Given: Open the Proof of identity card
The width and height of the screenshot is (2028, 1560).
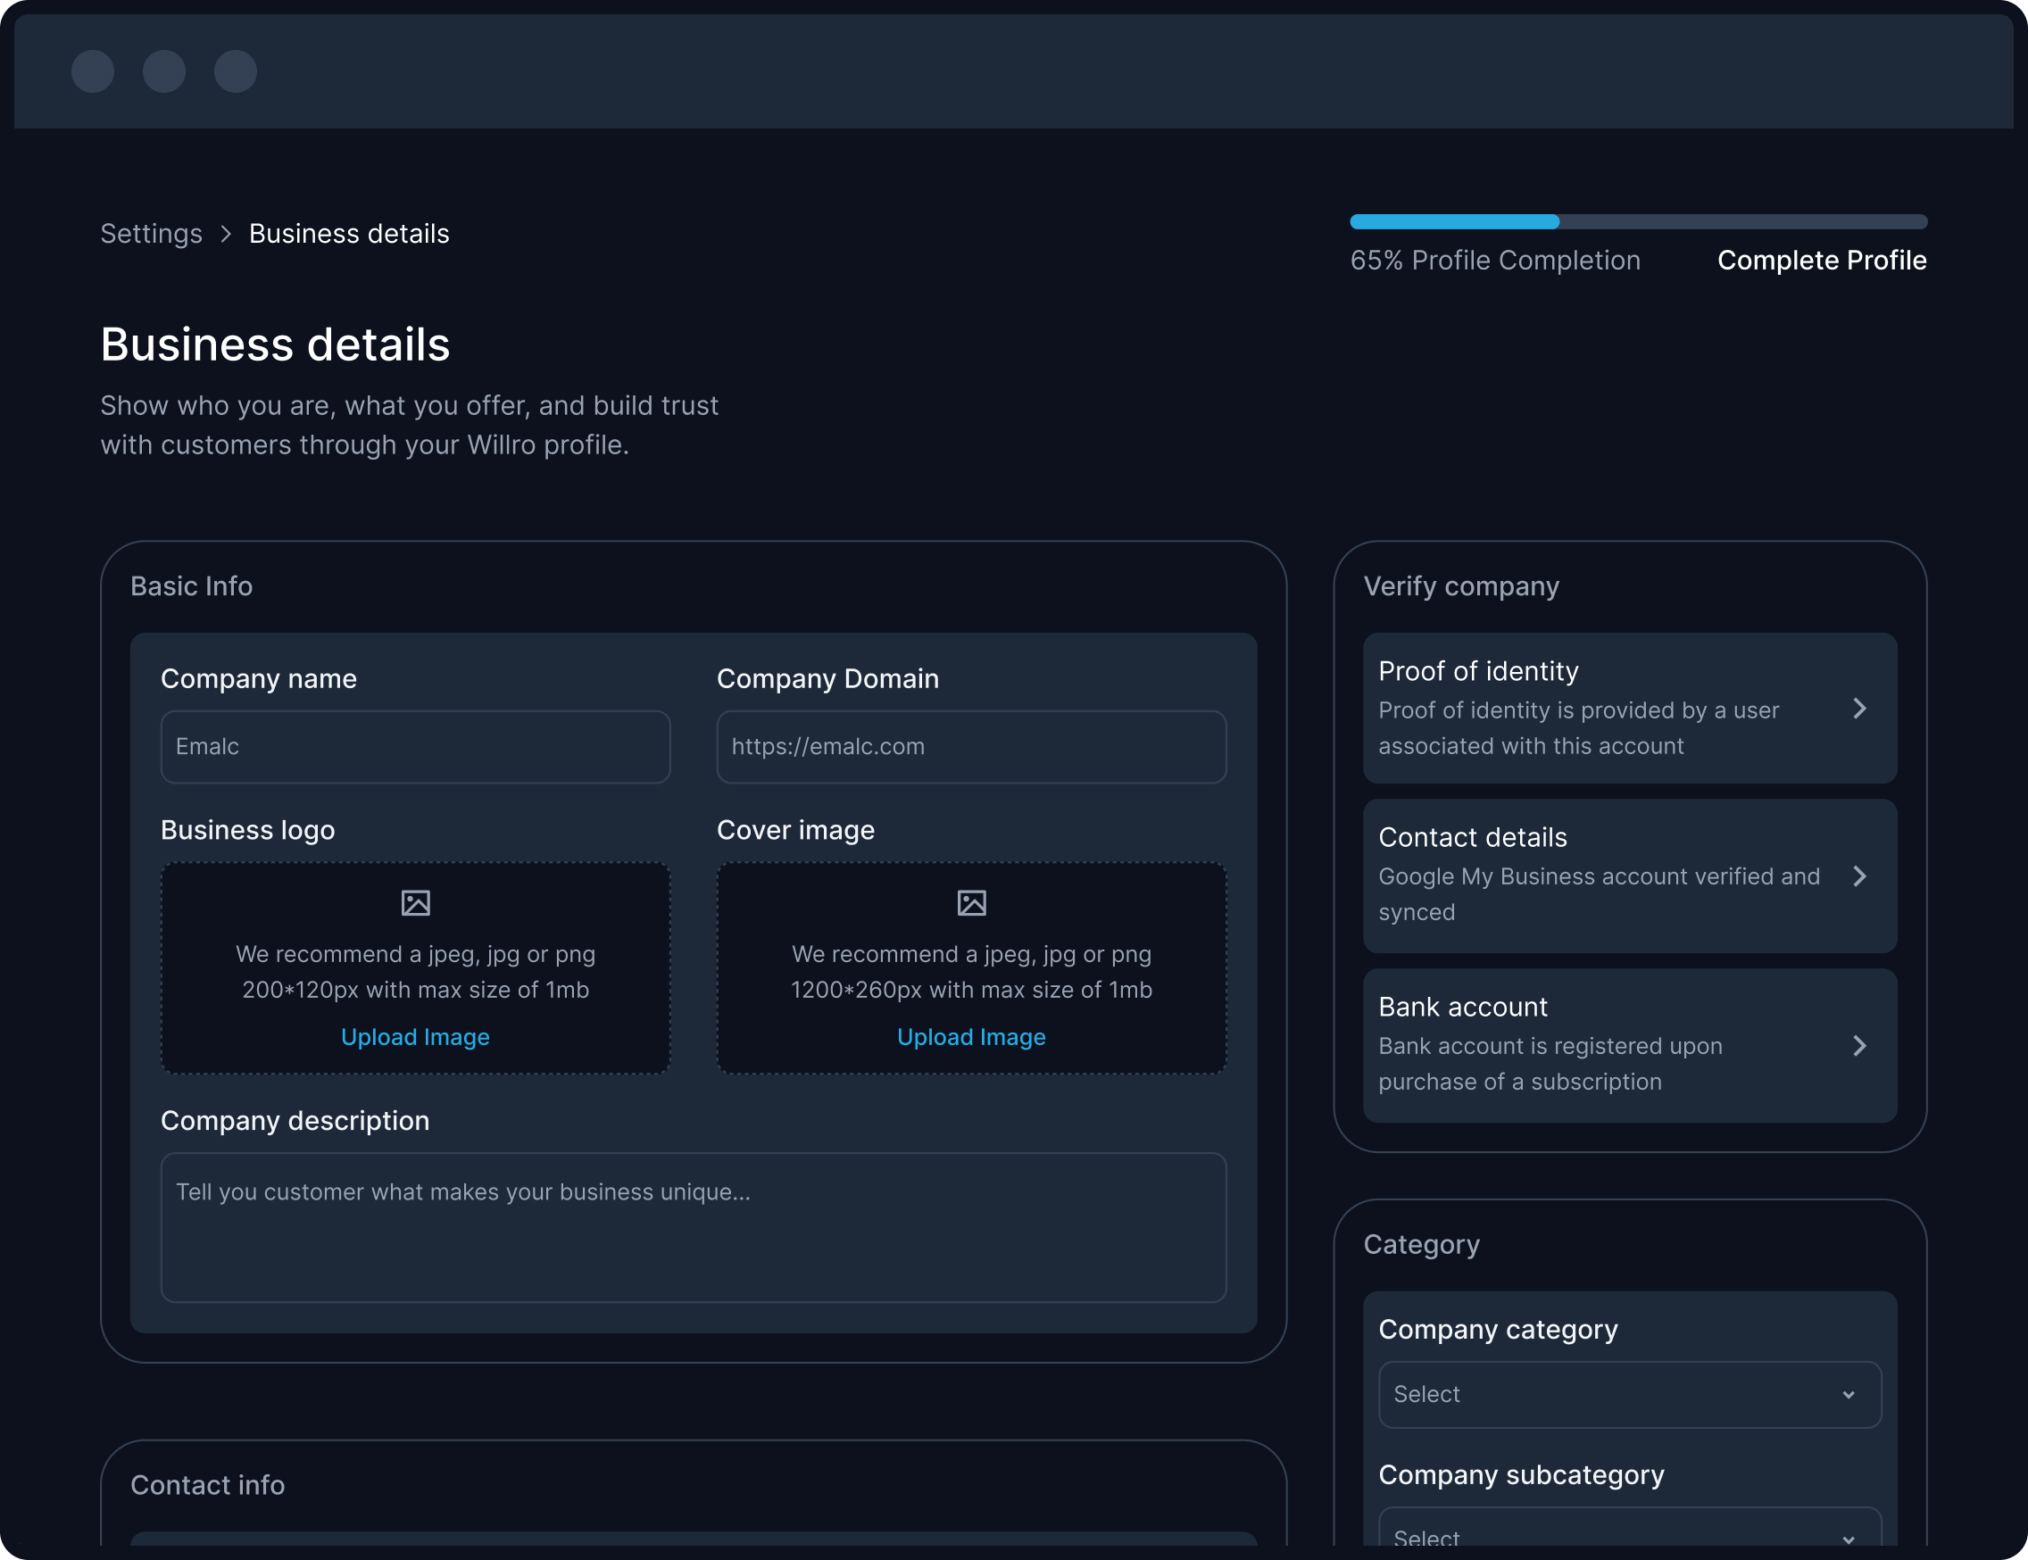Looking at the screenshot, I should pyautogui.click(x=1630, y=709).
